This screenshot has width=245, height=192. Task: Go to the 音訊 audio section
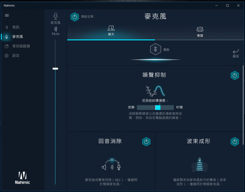[x=16, y=27]
